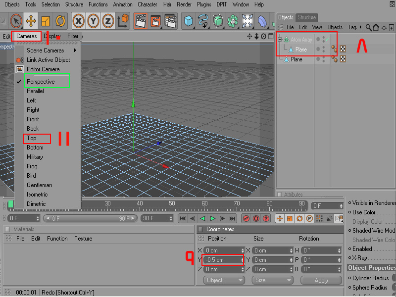Toggle bottom Plane visibility dots

click(324, 59)
